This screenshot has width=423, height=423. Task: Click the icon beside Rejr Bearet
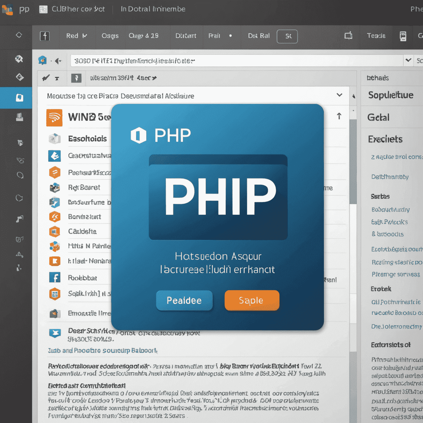point(55,188)
